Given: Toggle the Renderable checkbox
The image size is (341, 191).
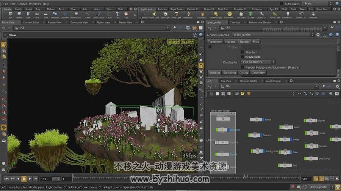Looking at the screenshot, I should click(242, 57).
